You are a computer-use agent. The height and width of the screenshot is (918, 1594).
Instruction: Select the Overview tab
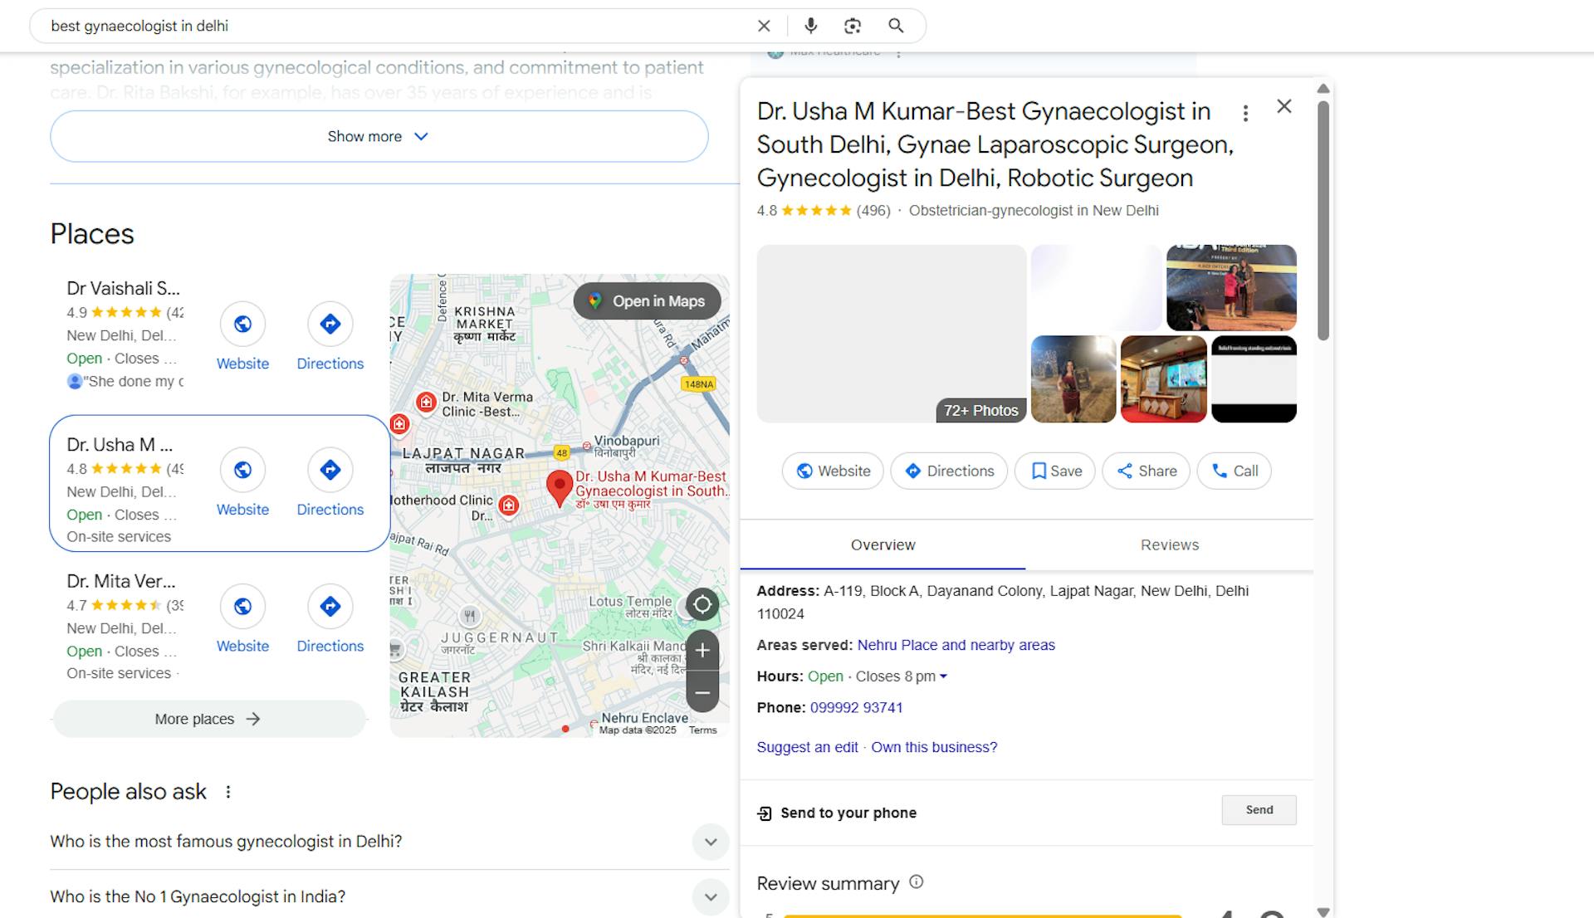(883, 545)
